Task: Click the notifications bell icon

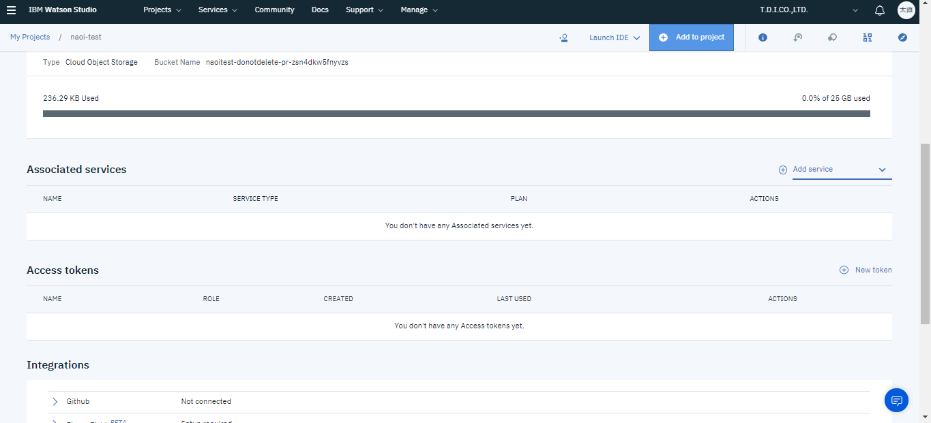Action: point(880,10)
